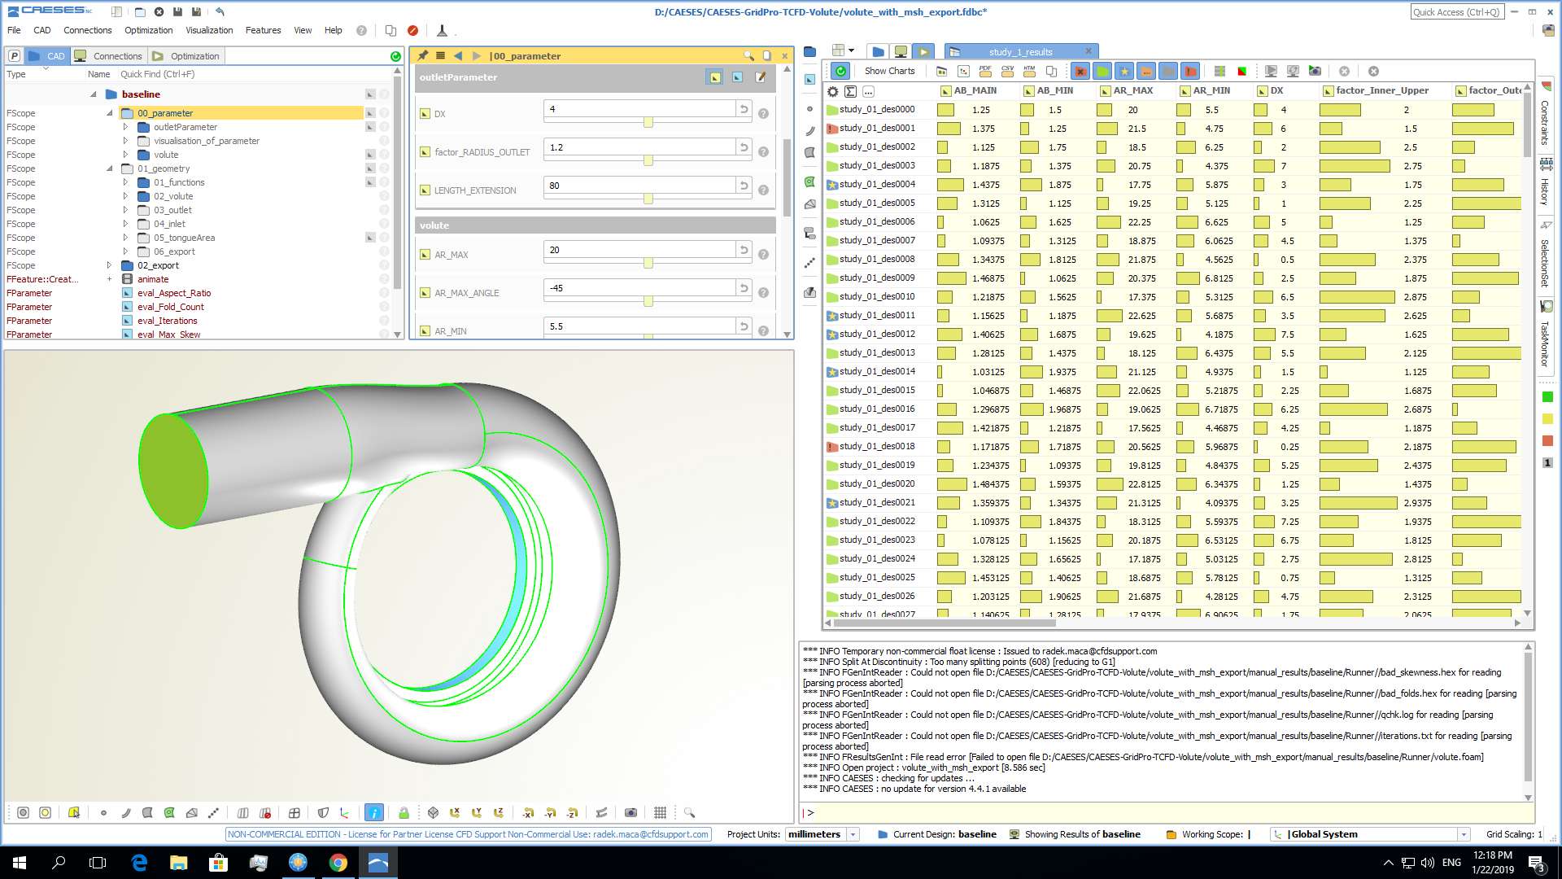1562x879 pixels.
Task: Toggle the star favorite designs filter
Action: coord(1124,72)
